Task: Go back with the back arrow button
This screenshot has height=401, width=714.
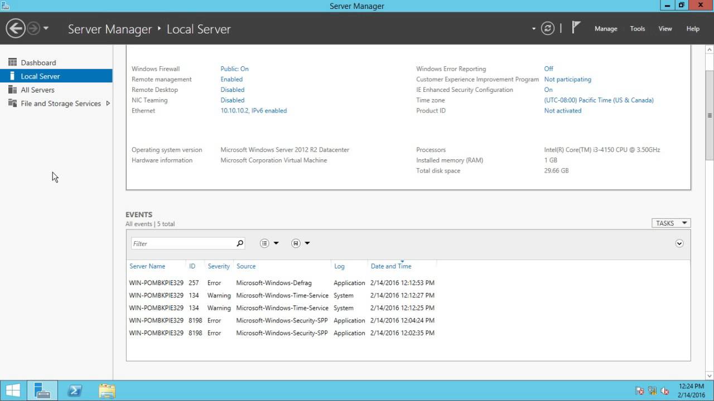Action: tap(16, 28)
